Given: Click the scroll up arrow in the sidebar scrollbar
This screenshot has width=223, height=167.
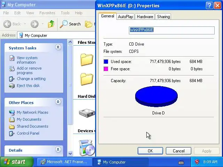Looking at the screenshot, I should pyautogui.click(x=70, y=42).
